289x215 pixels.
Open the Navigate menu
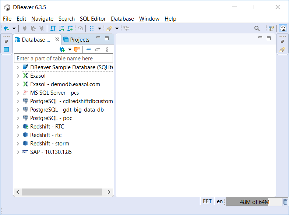pyautogui.click(x=42, y=19)
